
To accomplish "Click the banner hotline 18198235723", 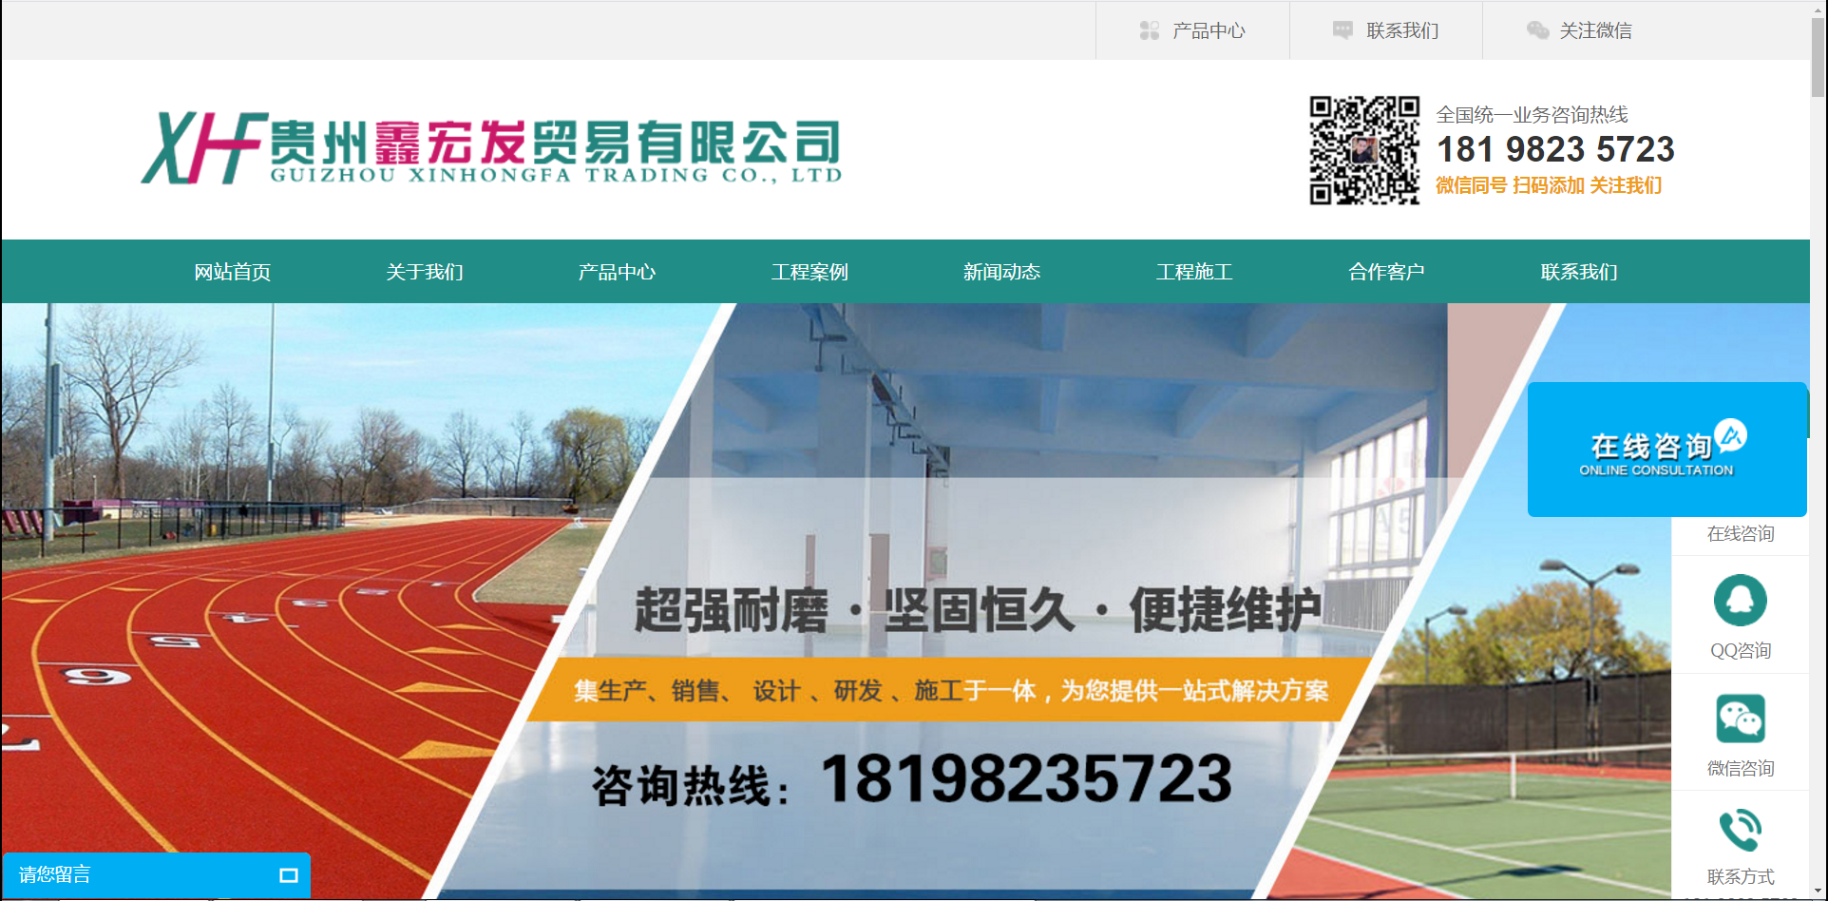I will click(x=1026, y=779).
